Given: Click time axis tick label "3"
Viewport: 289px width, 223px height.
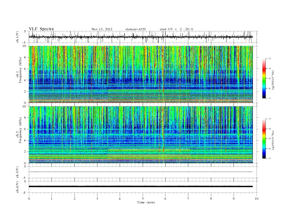Looking at the screenshot, I should coord(97,199).
